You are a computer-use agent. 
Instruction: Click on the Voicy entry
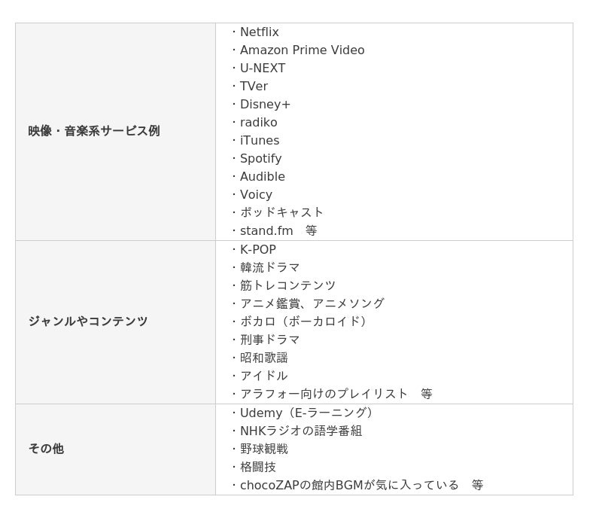[256, 195]
